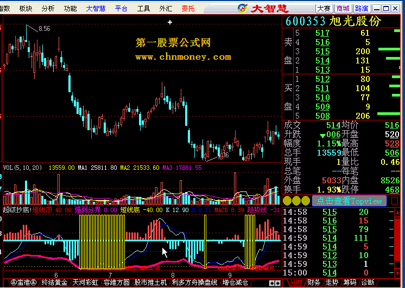
Task: Select the 诊断 tab in side panel
Action: (368, 283)
